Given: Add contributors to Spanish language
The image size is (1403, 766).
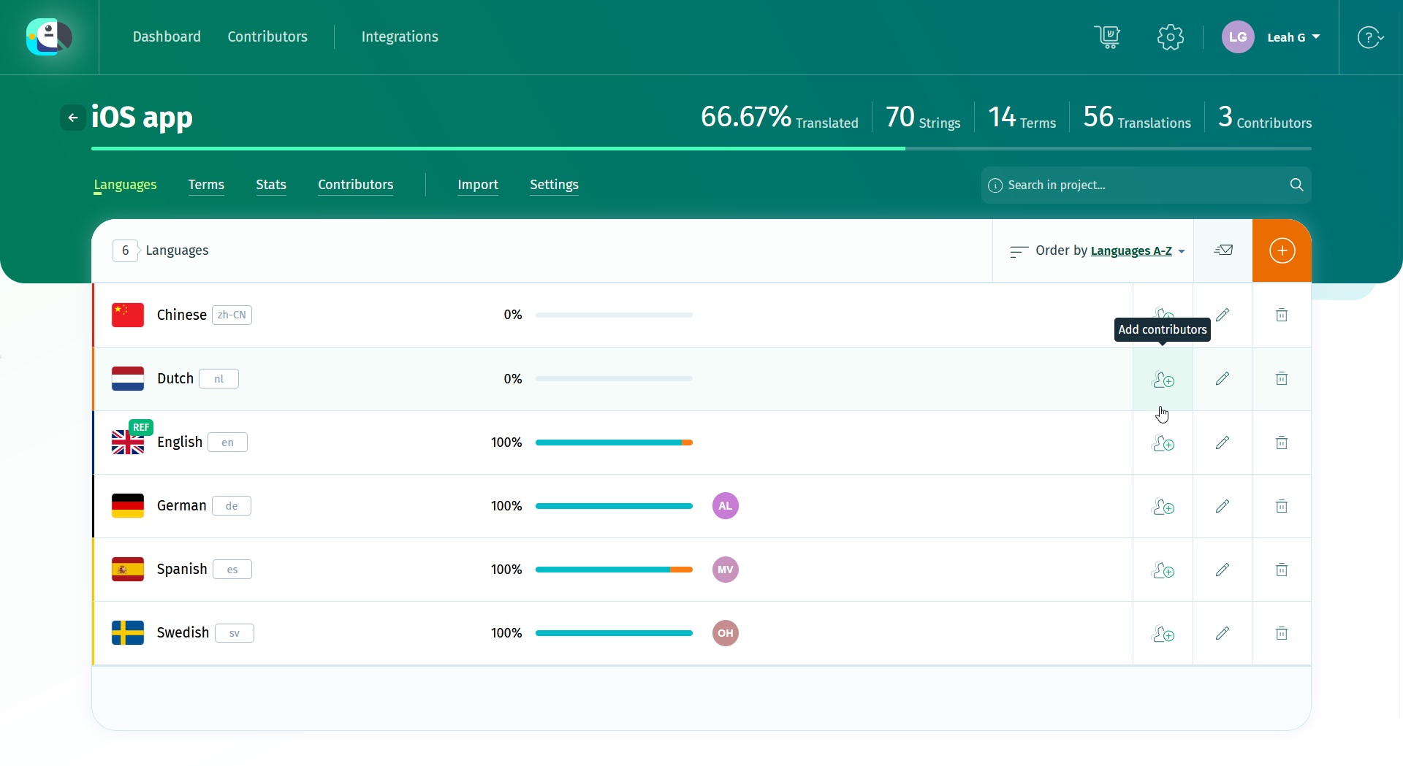Looking at the screenshot, I should click(1163, 570).
